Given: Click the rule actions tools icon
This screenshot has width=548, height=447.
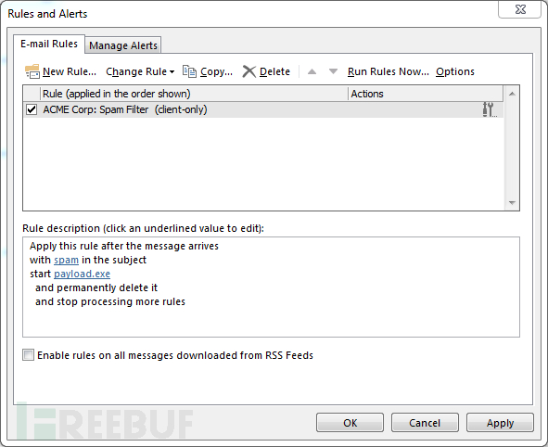Looking at the screenshot, I should tap(489, 109).
